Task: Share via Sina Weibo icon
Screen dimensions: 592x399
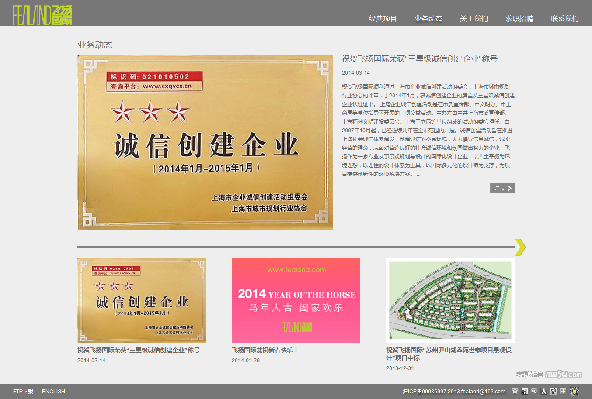Action: tap(525, 391)
